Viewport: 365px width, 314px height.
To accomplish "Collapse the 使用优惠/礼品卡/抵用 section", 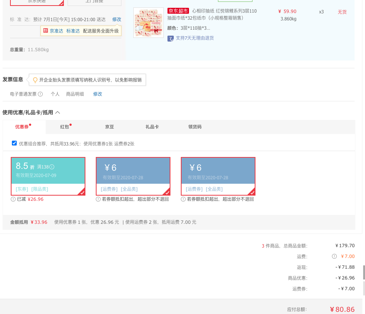I will 58,113.
